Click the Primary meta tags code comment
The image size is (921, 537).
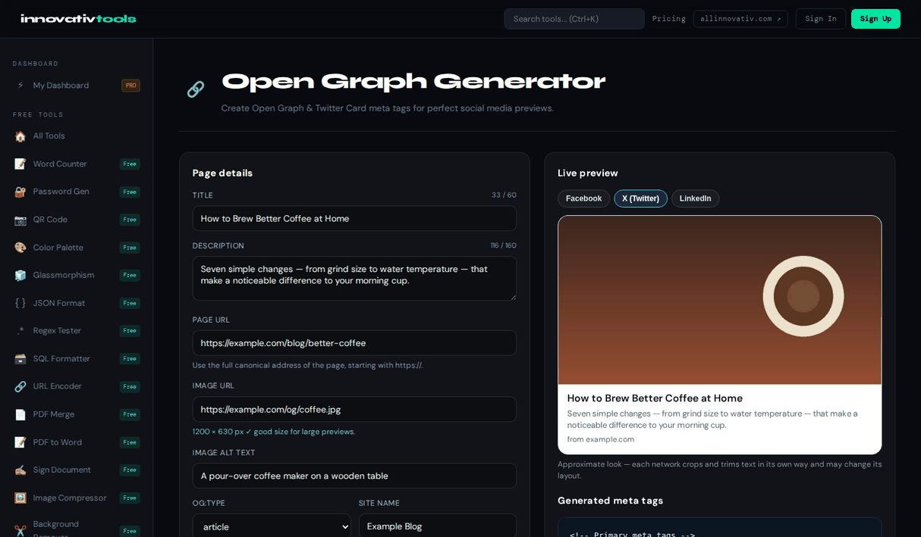point(632,535)
